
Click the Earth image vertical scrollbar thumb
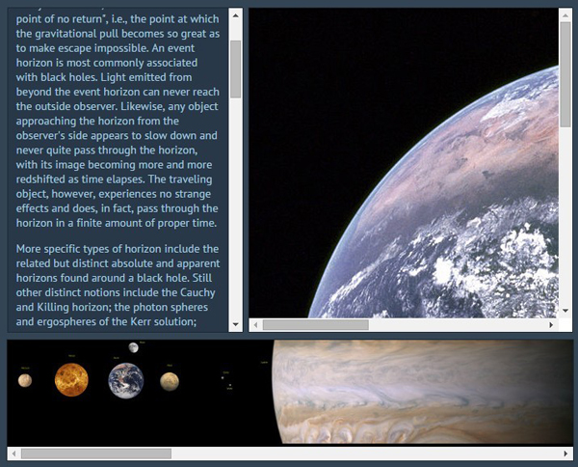(x=565, y=74)
